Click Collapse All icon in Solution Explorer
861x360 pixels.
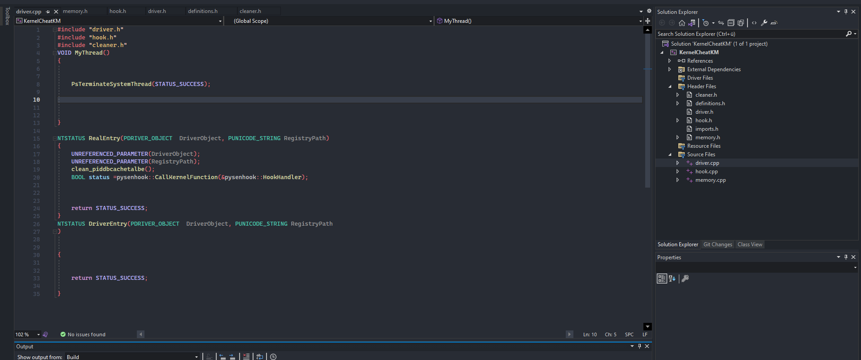coord(731,23)
